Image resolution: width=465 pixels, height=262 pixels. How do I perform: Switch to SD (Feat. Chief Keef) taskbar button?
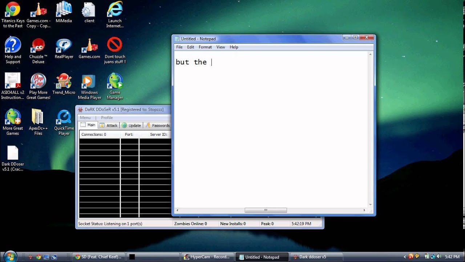tap(98, 257)
